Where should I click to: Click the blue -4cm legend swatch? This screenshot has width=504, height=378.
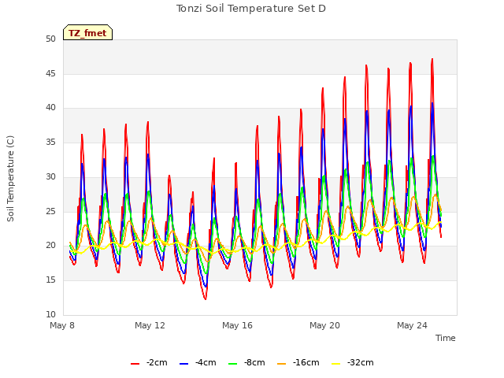(x=183, y=364)
